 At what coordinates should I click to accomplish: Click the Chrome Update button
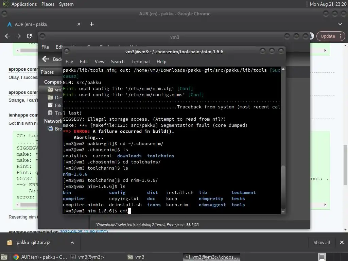(328, 36)
